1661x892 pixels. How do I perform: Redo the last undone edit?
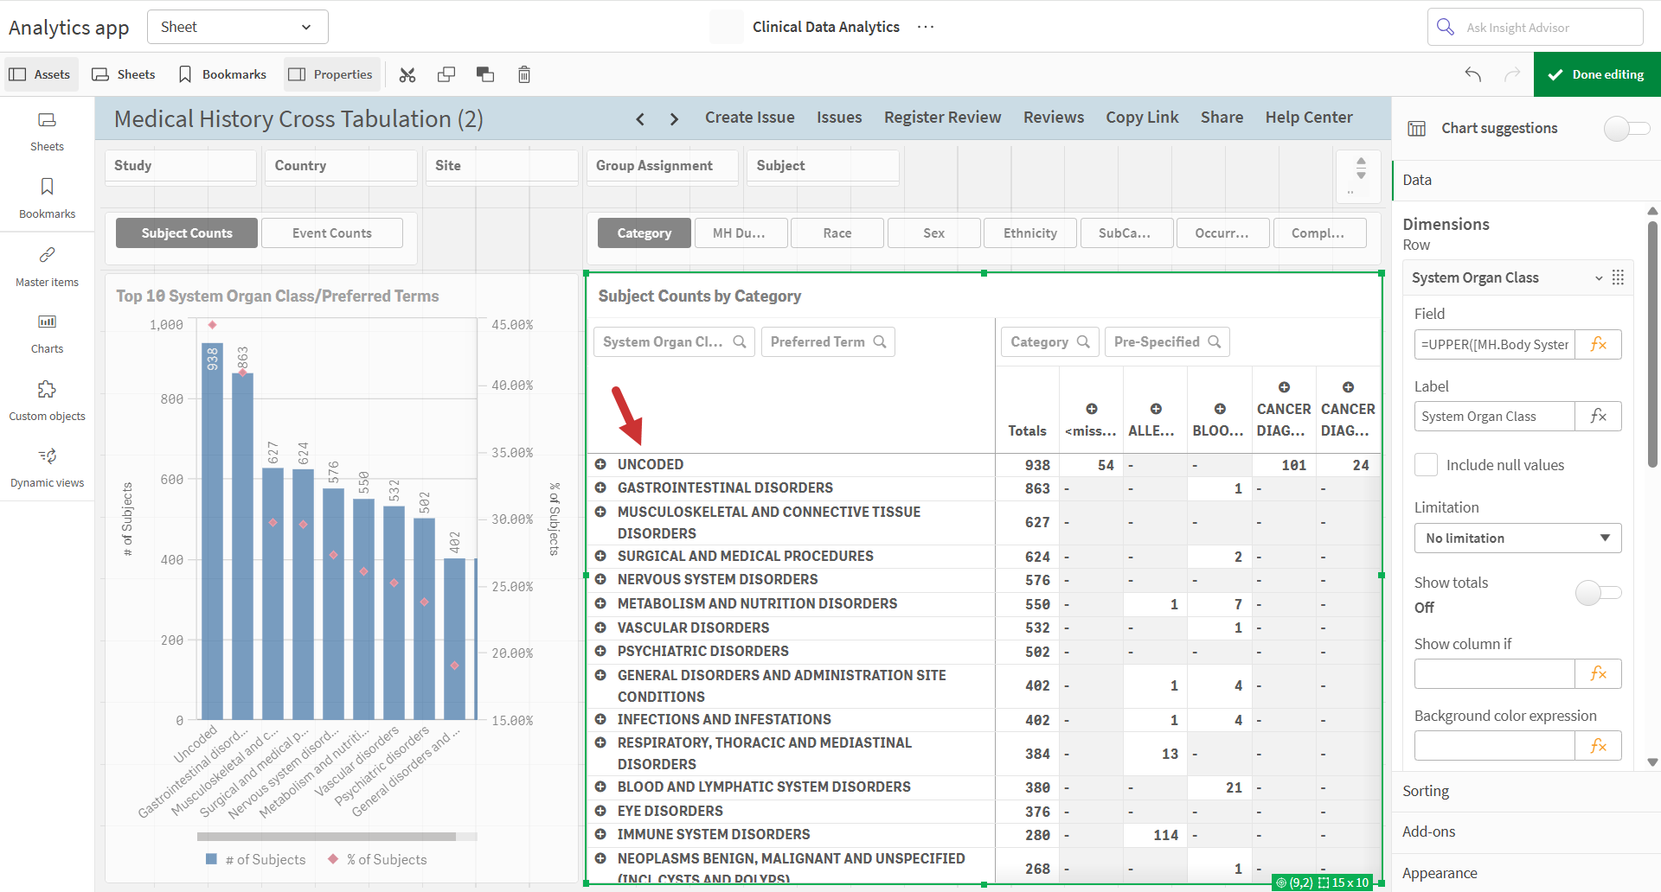[1512, 74]
